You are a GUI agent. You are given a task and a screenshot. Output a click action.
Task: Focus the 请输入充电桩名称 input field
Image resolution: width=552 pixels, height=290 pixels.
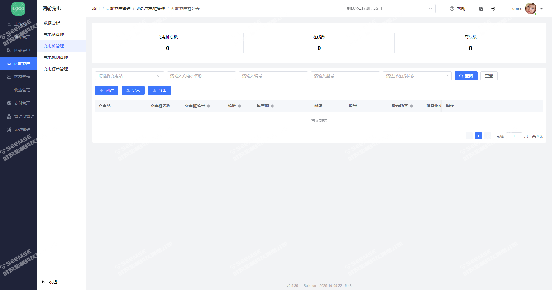tap(201, 76)
